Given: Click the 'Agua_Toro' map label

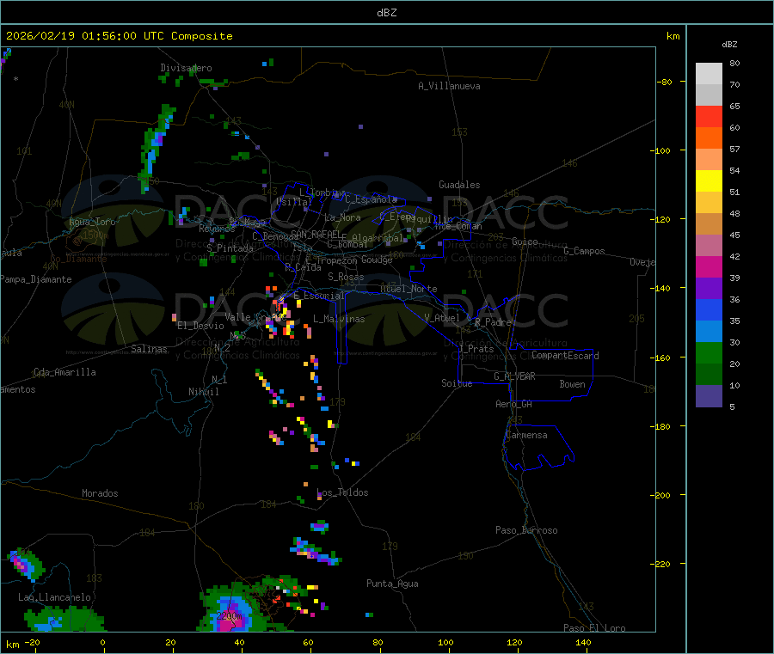Looking at the screenshot, I should [x=92, y=222].
